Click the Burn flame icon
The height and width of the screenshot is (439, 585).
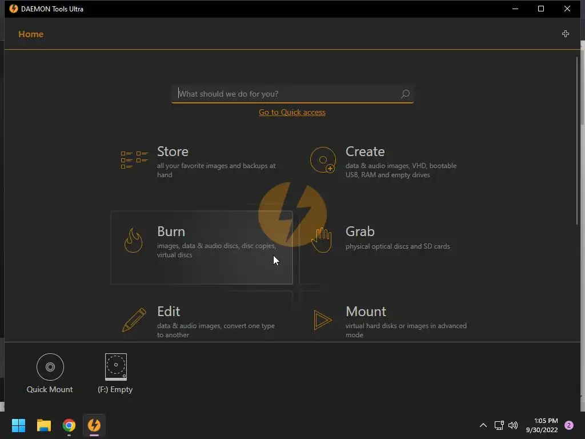(x=134, y=240)
